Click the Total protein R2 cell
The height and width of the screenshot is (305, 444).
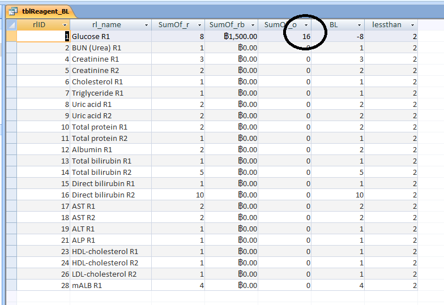tap(111, 138)
